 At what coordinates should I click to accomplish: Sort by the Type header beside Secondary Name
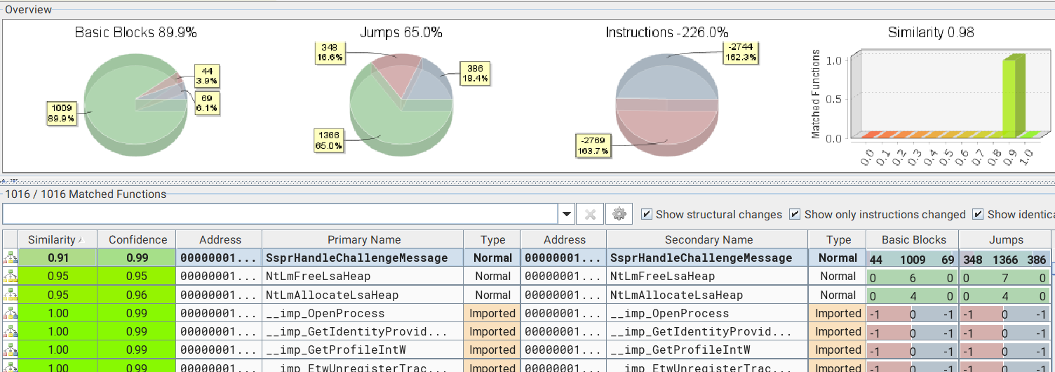point(837,239)
